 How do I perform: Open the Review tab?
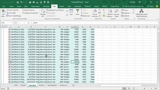[x=62, y=6]
